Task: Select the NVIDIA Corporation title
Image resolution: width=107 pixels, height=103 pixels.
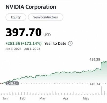Action: pyautogui.click(x=31, y=7)
